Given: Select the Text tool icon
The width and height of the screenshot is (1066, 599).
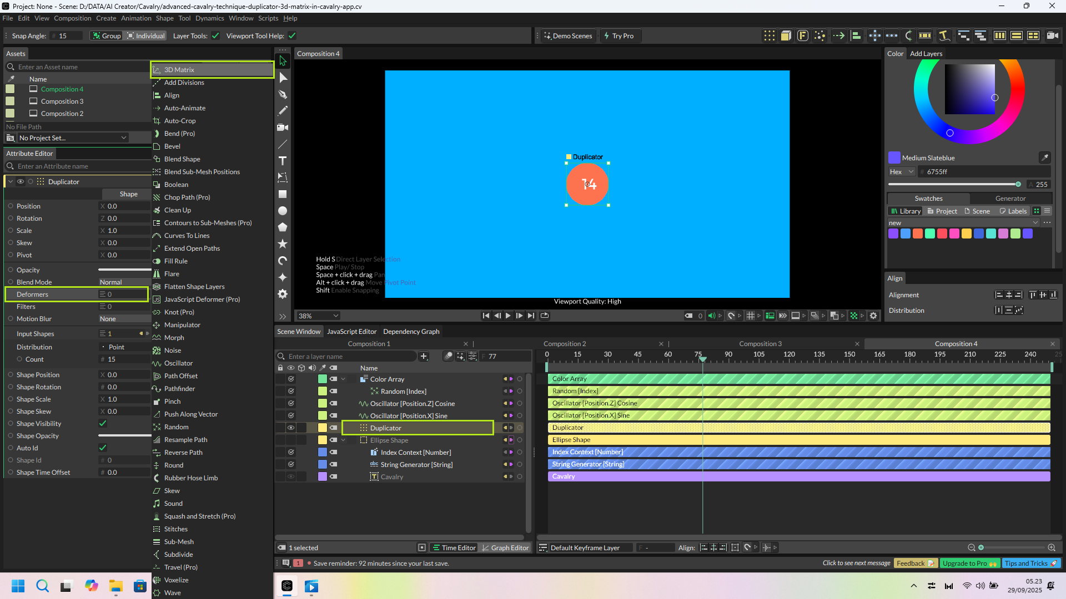Looking at the screenshot, I should coord(283,161).
